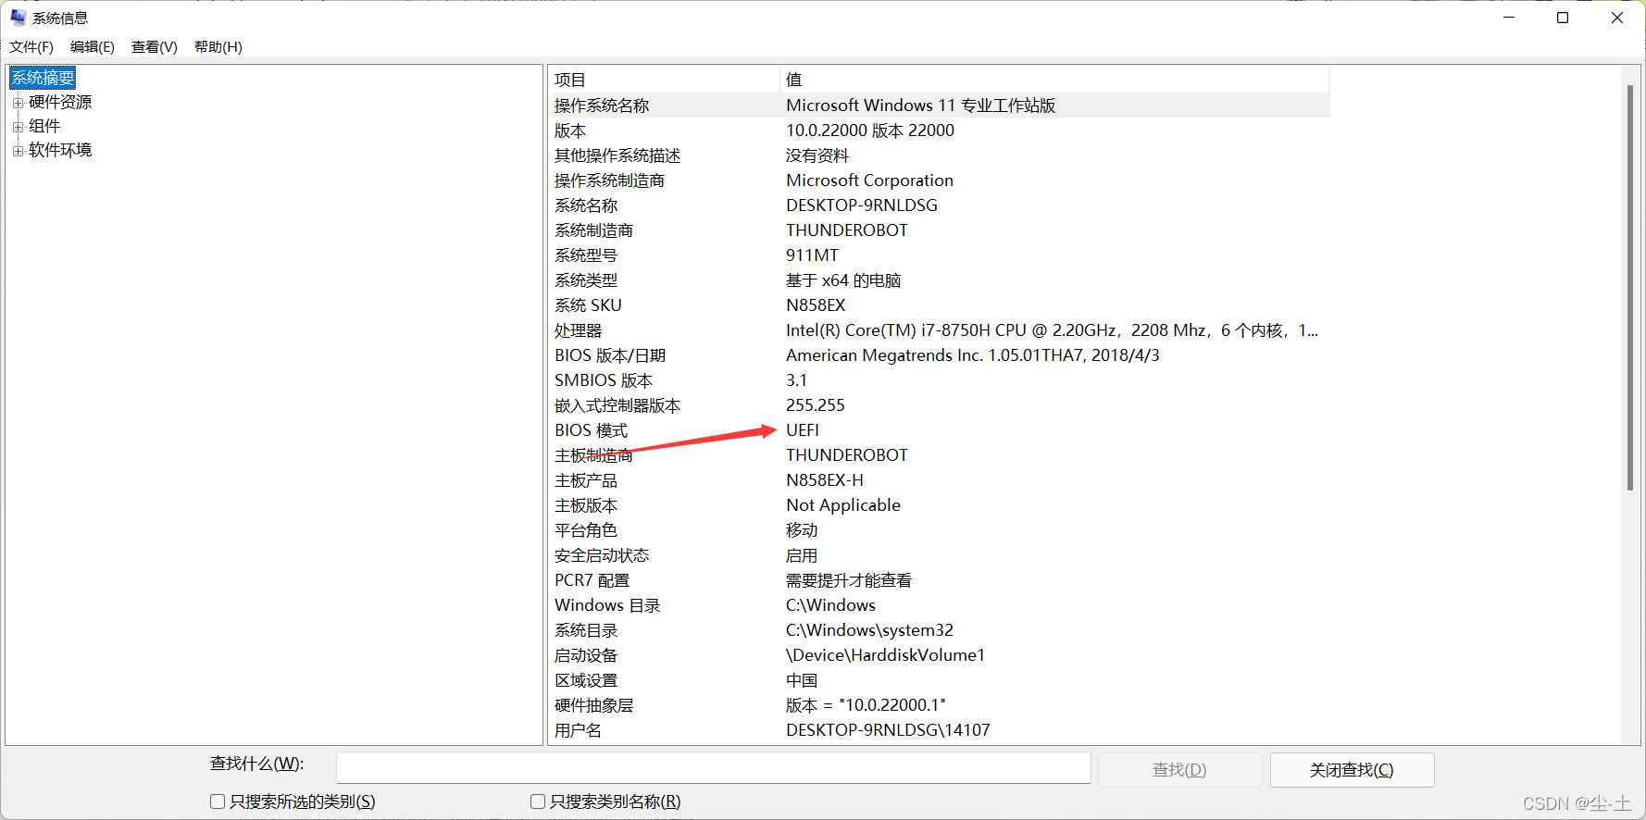1646x820 pixels.
Task: Select the 用户名 row
Action: tap(940, 730)
